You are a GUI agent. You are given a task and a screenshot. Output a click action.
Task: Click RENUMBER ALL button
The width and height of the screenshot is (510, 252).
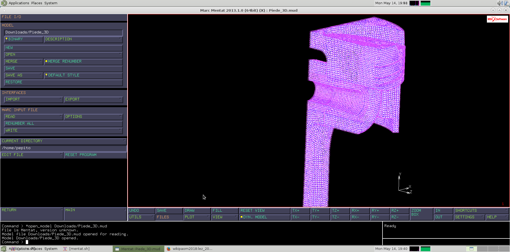click(x=63, y=124)
